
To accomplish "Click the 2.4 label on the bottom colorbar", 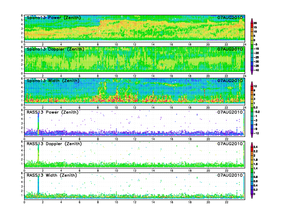I will 255,147.
